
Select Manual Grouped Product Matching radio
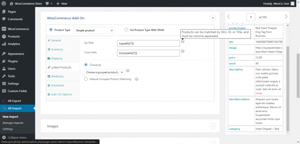click(86, 79)
